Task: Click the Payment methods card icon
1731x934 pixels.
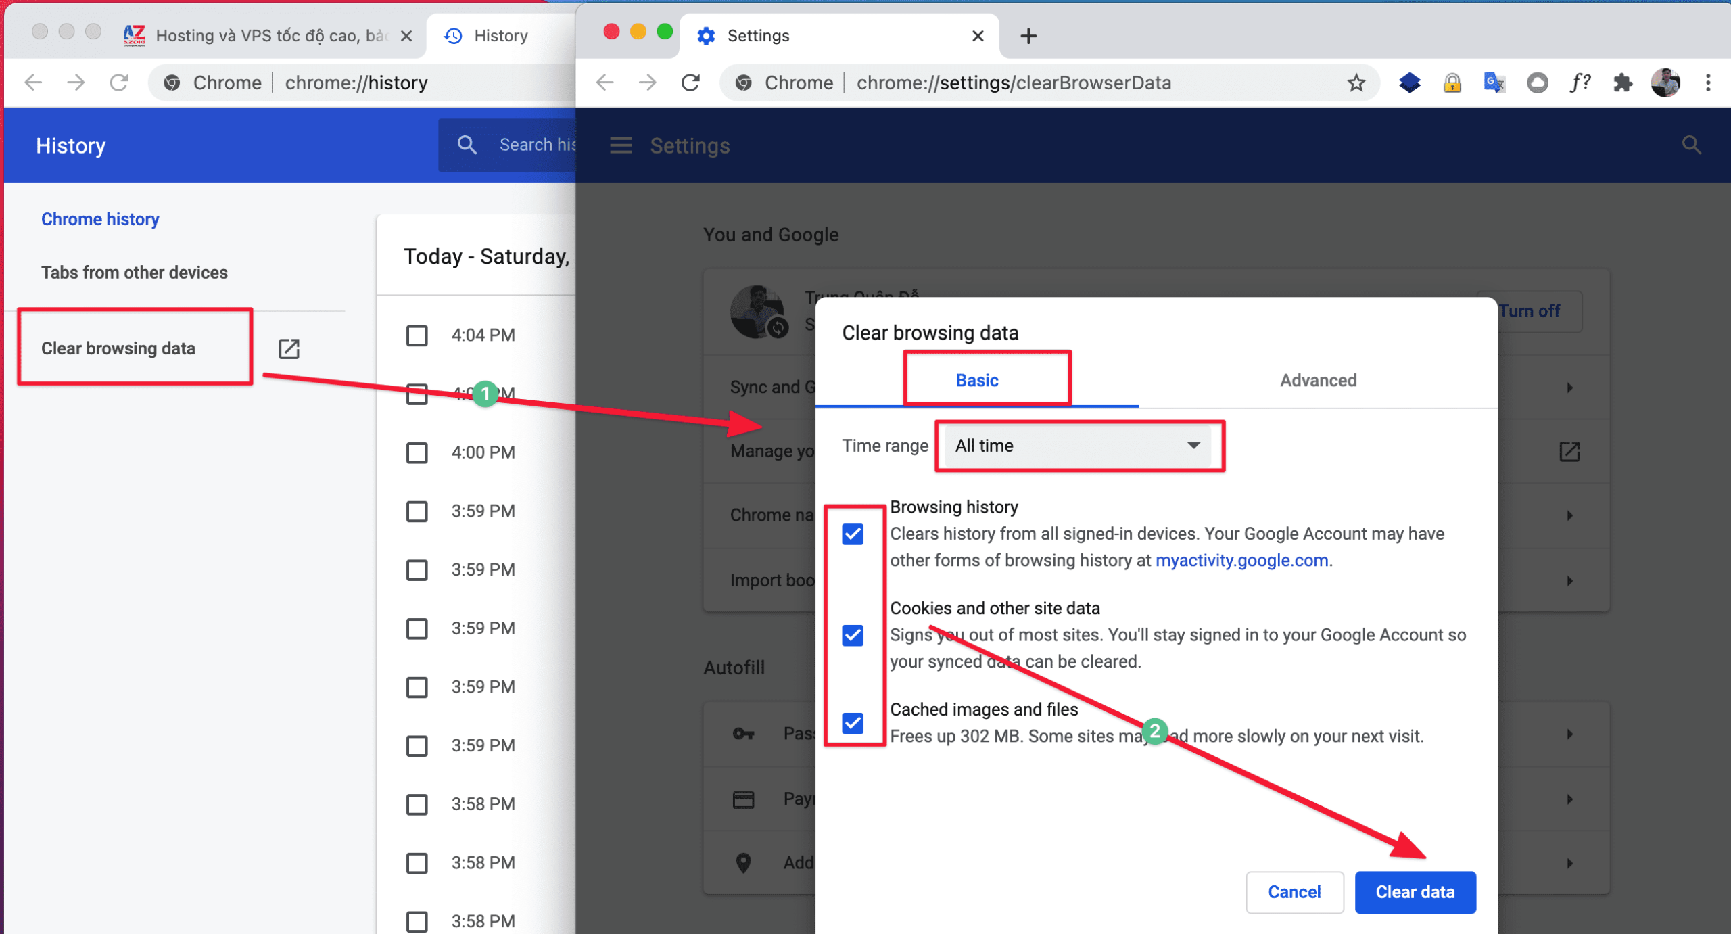Action: point(743,799)
